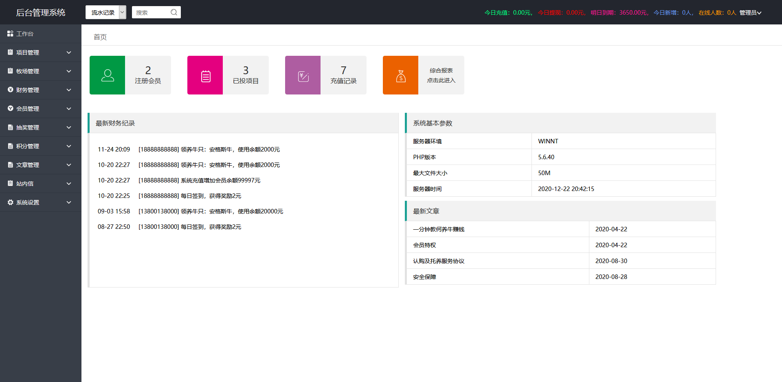Click the 系统设置 gear icon
The height and width of the screenshot is (382, 782).
10,202
